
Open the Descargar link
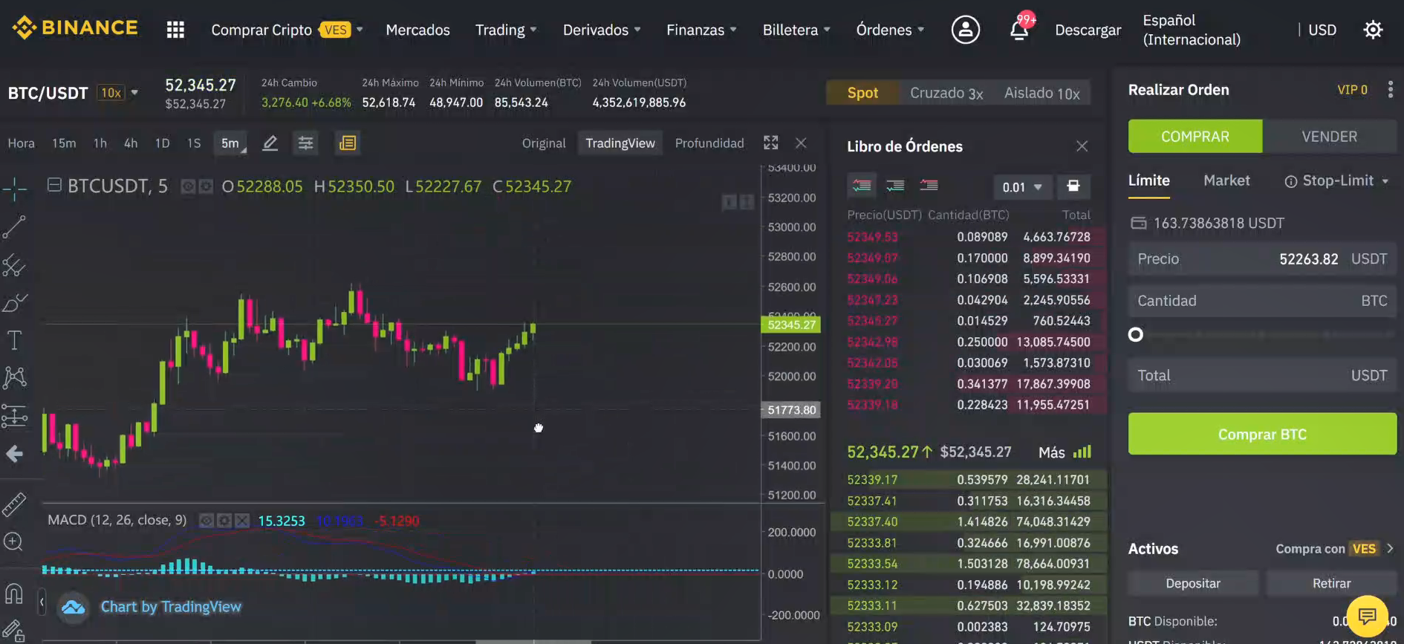[x=1088, y=30]
